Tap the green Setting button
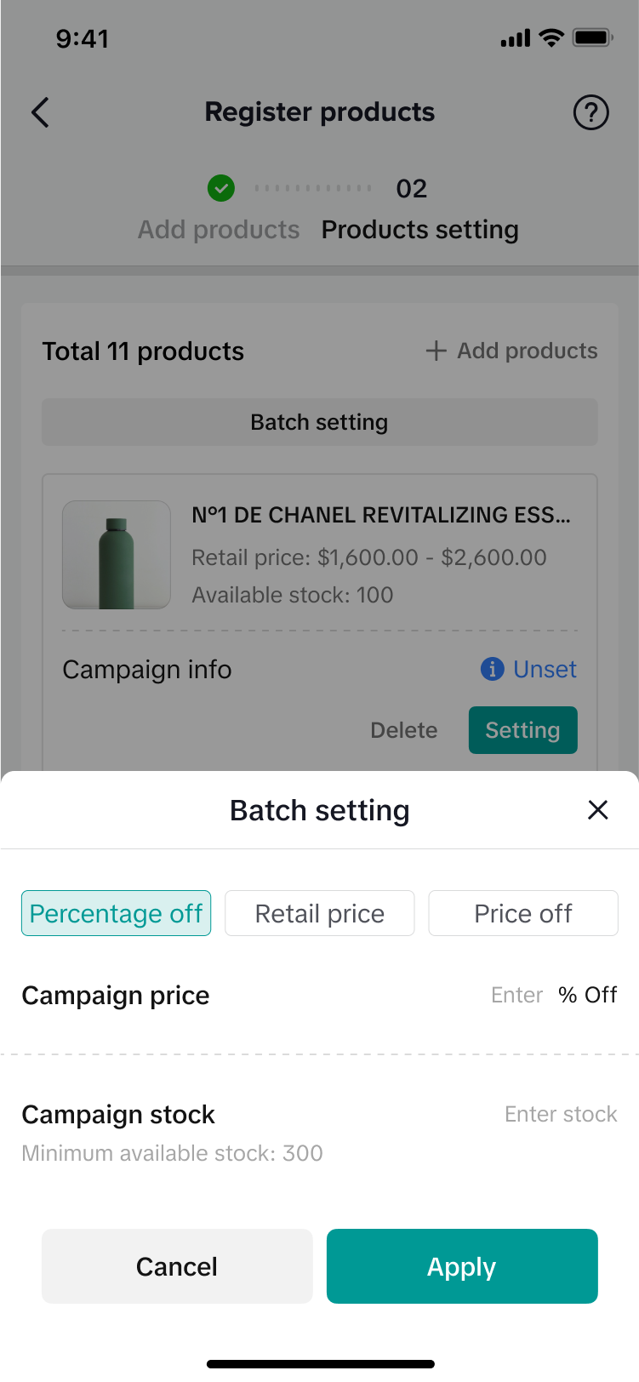 click(522, 730)
